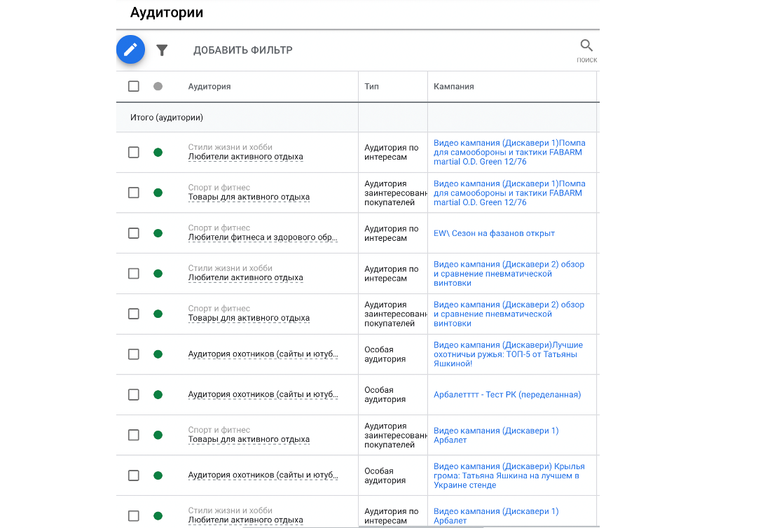This screenshot has height=528, width=758.
Task: Open the funnel filter icon
Action: [162, 50]
